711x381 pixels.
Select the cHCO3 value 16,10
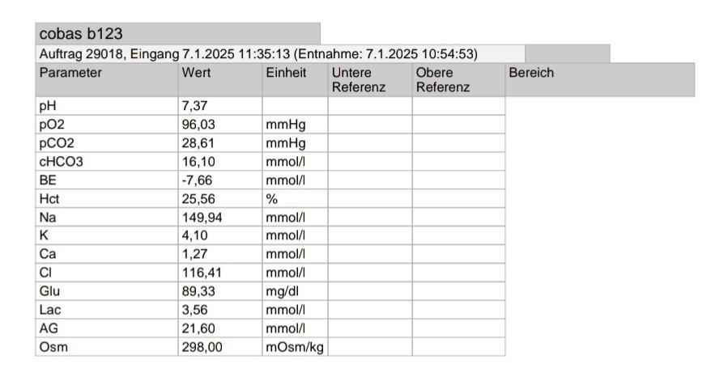click(220, 162)
